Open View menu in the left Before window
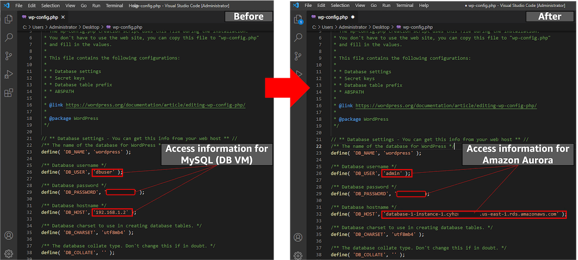578x260 pixels. [x=70, y=5]
